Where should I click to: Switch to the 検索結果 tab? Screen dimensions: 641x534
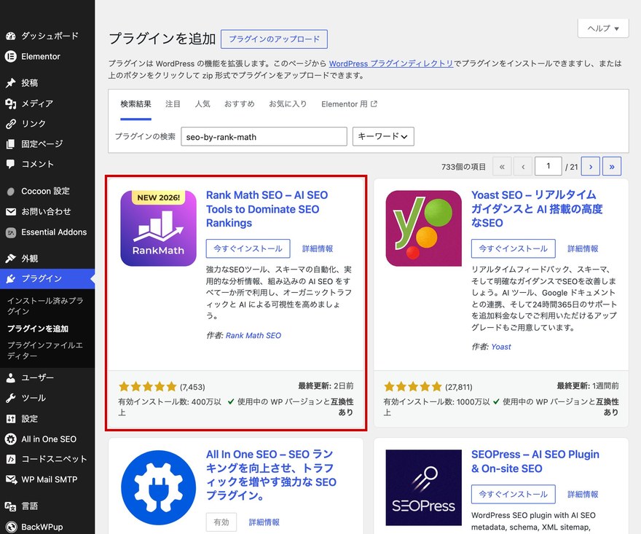[135, 104]
